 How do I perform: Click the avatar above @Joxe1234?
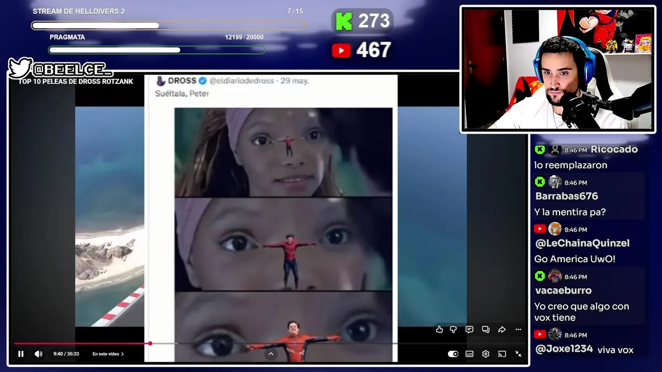pos(555,334)
